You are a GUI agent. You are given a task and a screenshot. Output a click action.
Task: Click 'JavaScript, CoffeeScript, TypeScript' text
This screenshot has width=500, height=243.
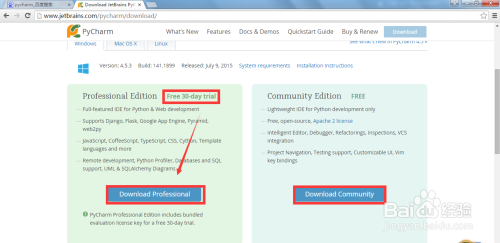pos(152,145)
